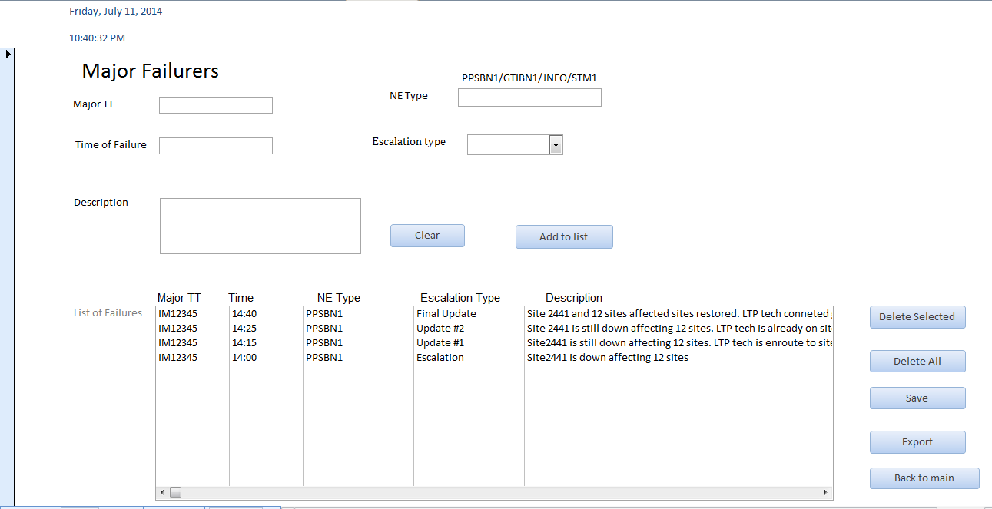Image resolution: width=992 pixels, height=509 pixels.
Task: Click the Back to main button
Action: pyautogui.click(x=924, y=478)
